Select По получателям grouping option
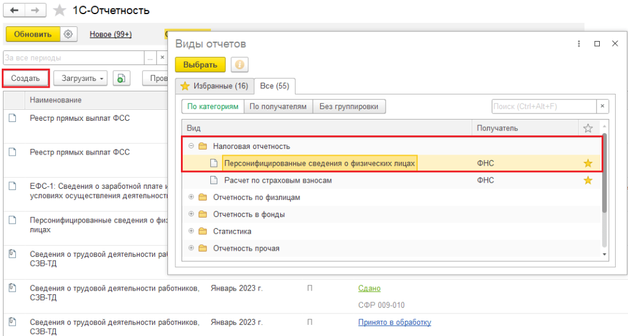628x336 pixels. pyautogui.click(x=278, y=107)
